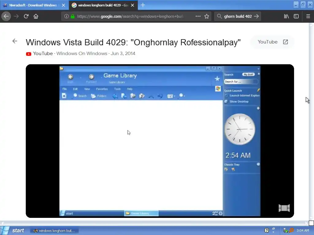The image size is (314, 235).
Task: Click the vertical page scrollbar
Action: (x=311, y=122)
